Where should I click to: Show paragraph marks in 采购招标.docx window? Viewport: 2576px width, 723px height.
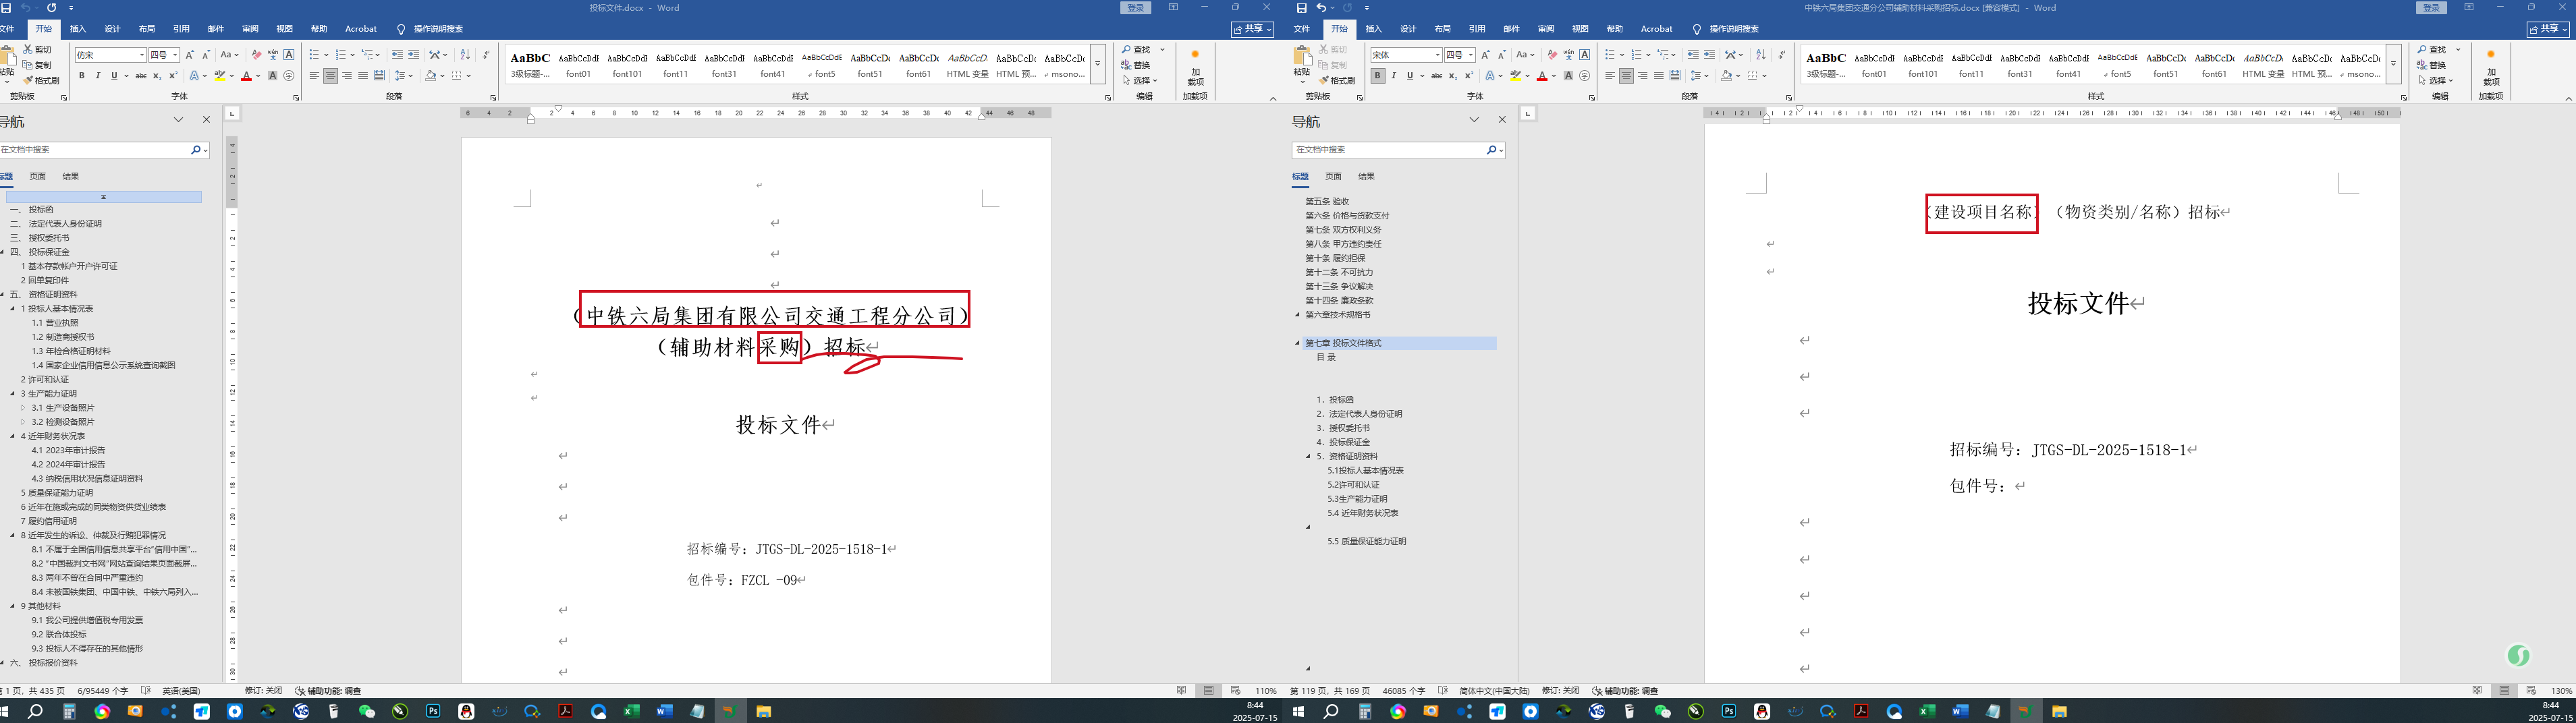pyautogui.click(x=1782, y=55)
